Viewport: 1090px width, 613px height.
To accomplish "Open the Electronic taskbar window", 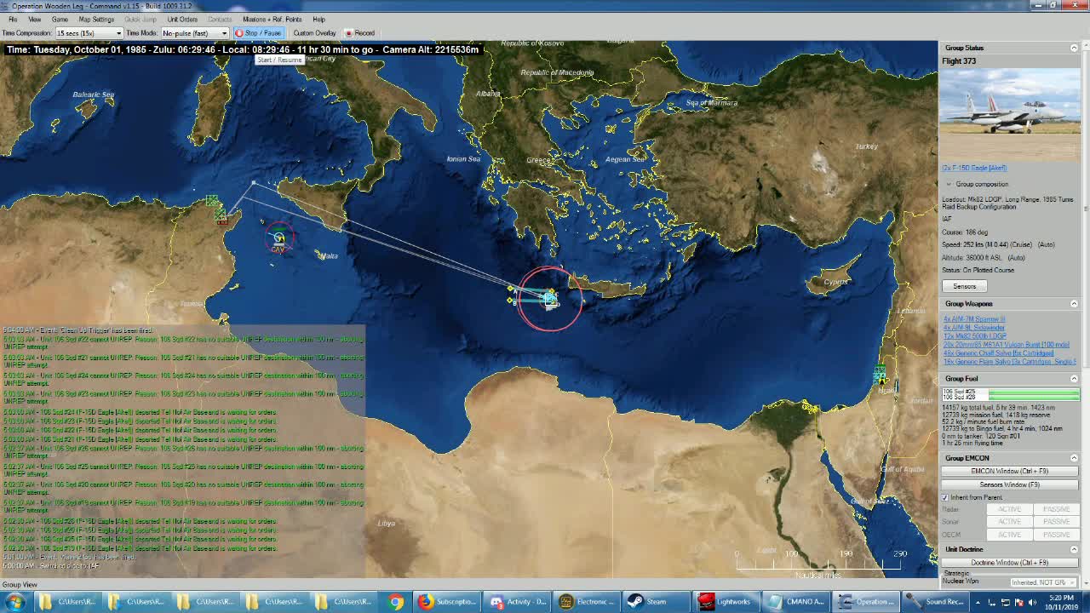I will 587,602.
